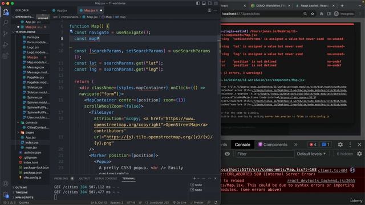Open the Source Control view

[x=5, y=34]
